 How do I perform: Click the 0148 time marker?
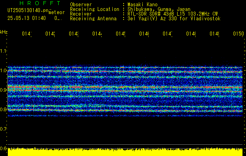click(x=191, y=34)
